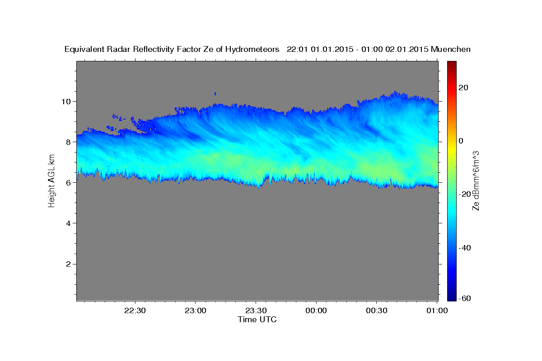Click the dark blue bottom of the colorbar
The height and width of the screenshot is (361, 542).
click(x=452, y=297)
